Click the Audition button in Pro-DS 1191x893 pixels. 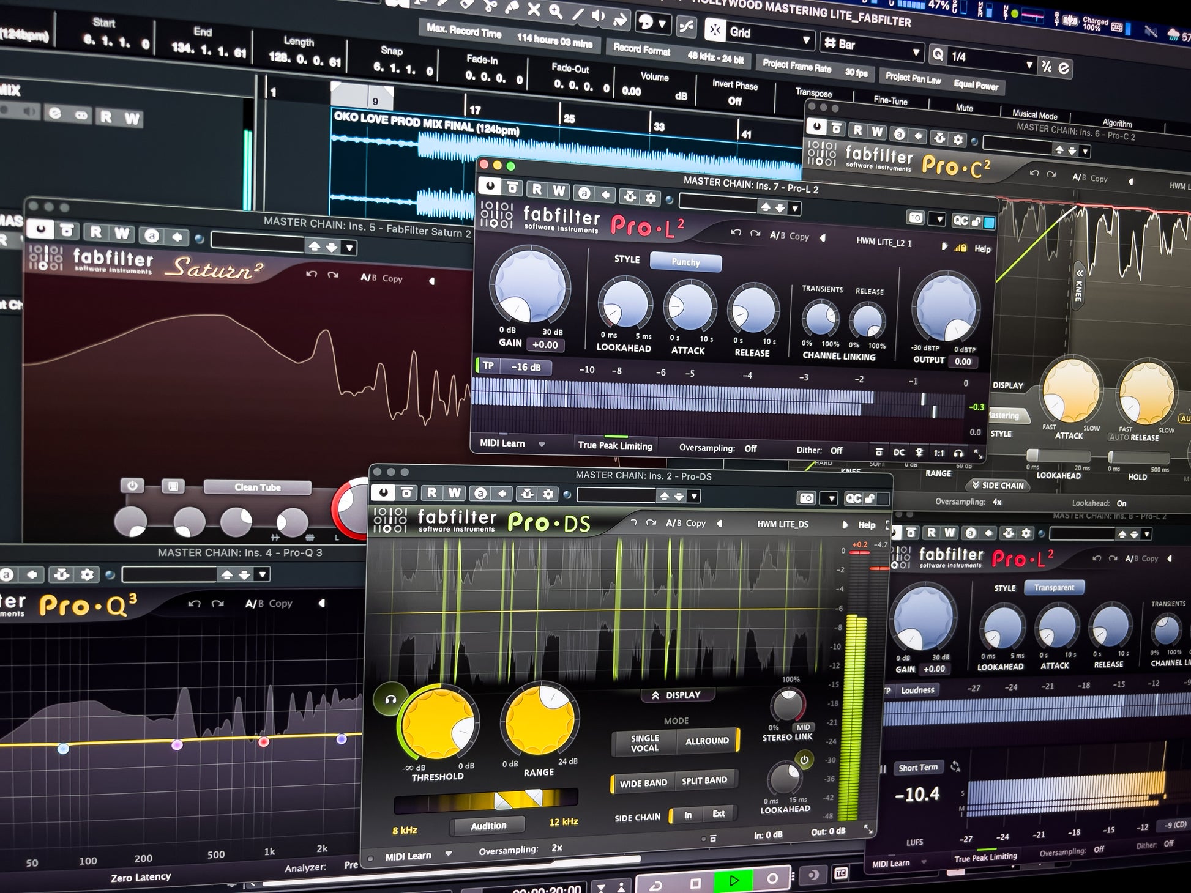488,825
